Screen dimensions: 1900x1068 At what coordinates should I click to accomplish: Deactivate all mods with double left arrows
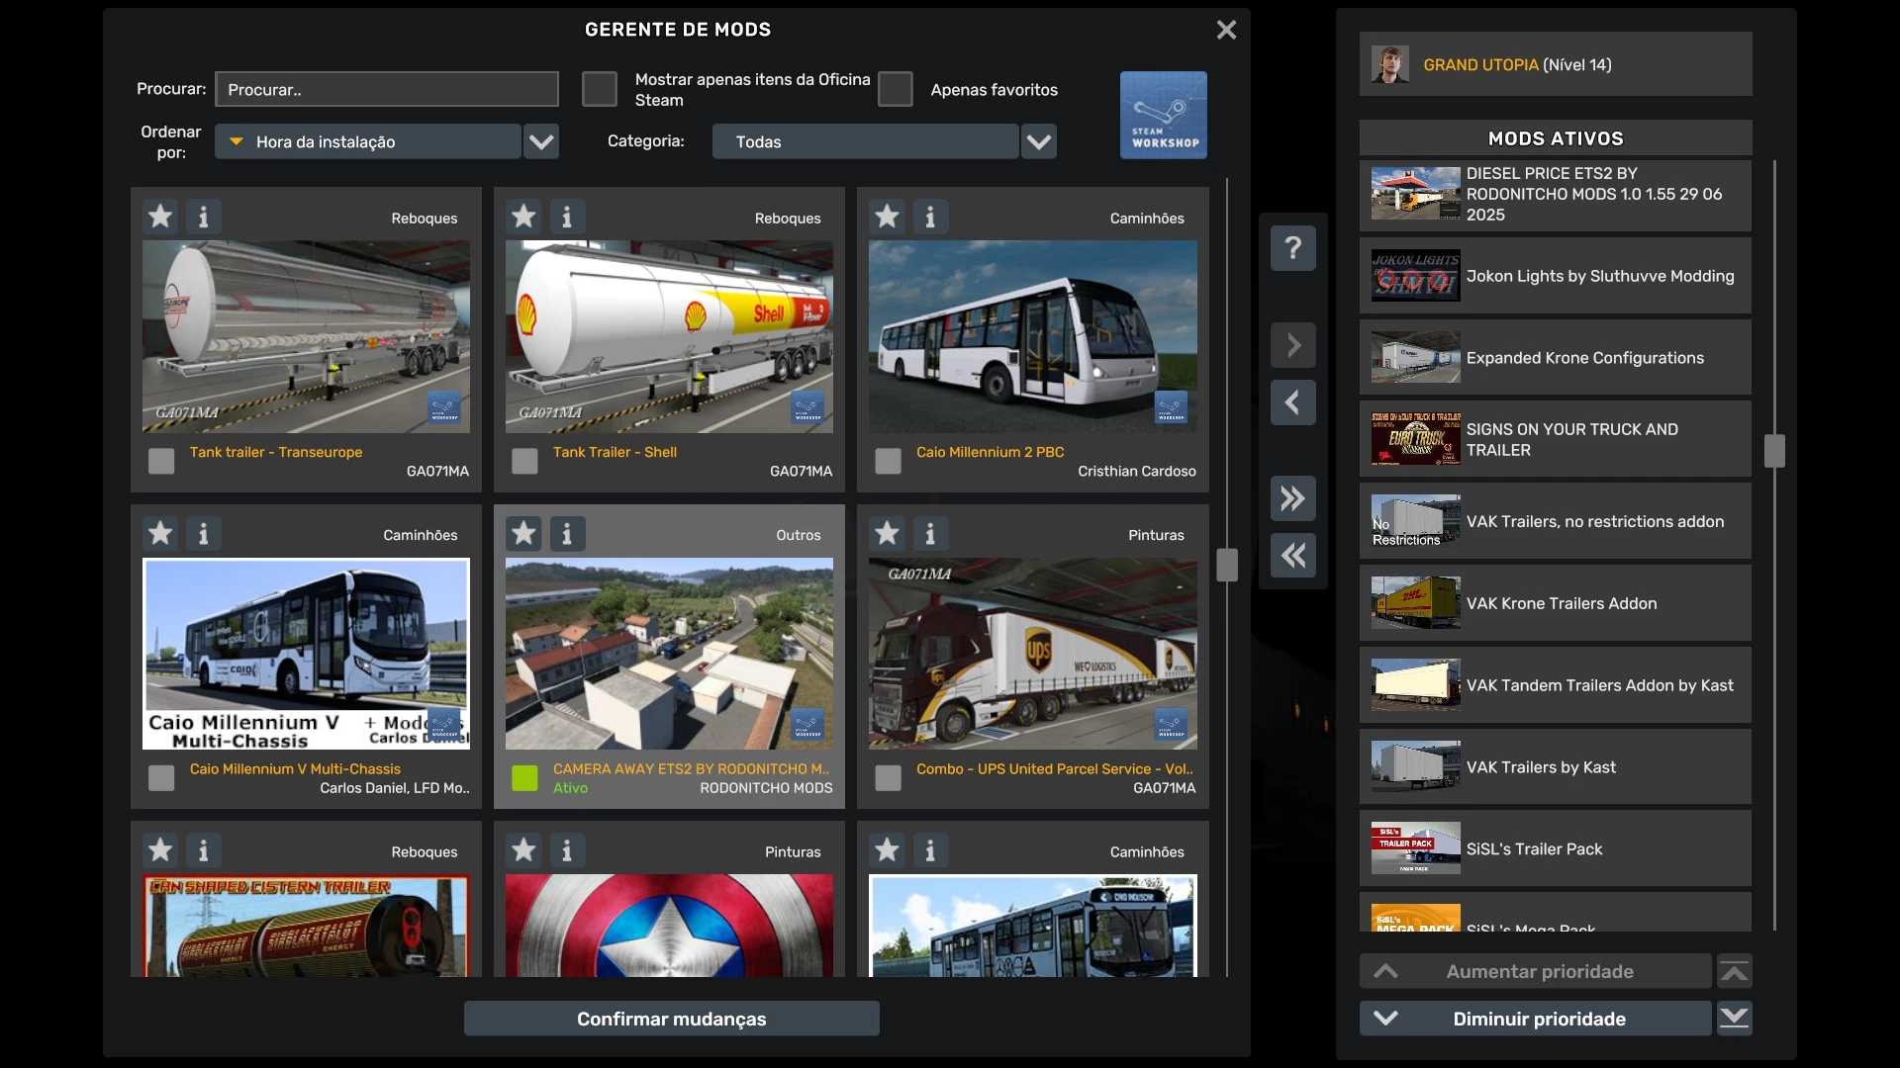click(1292, 556)
